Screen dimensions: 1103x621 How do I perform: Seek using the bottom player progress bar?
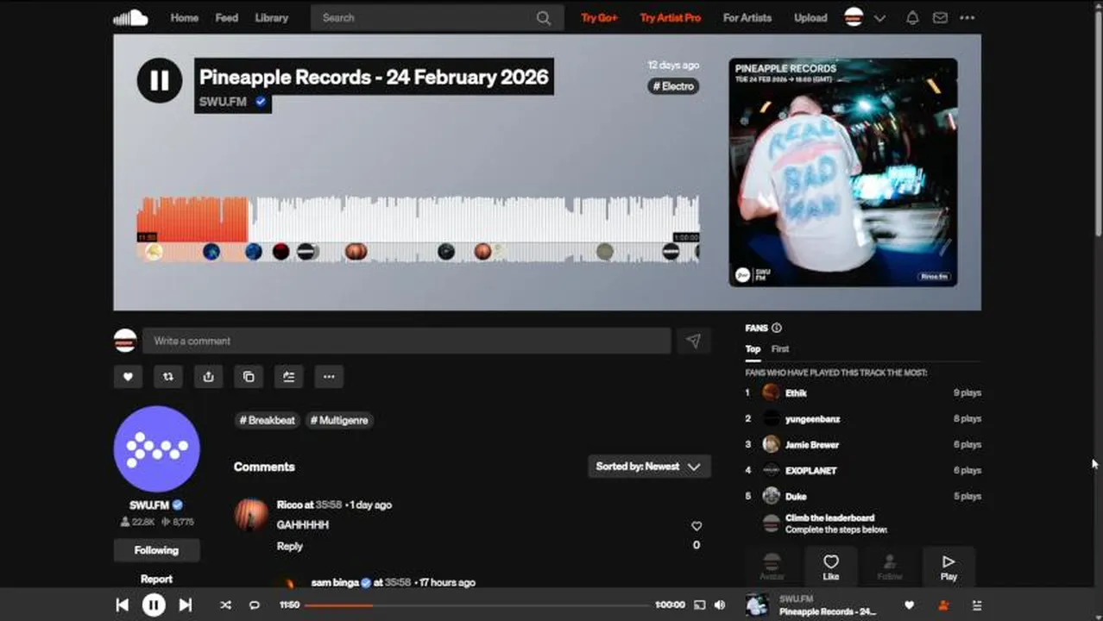click(x=477, y=605)
